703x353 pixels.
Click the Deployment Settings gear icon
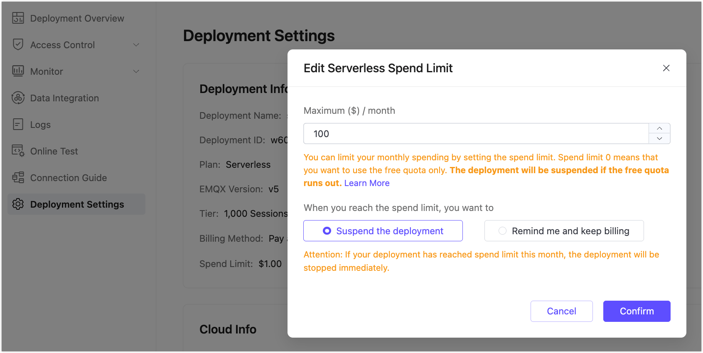[x=18, y=204]
